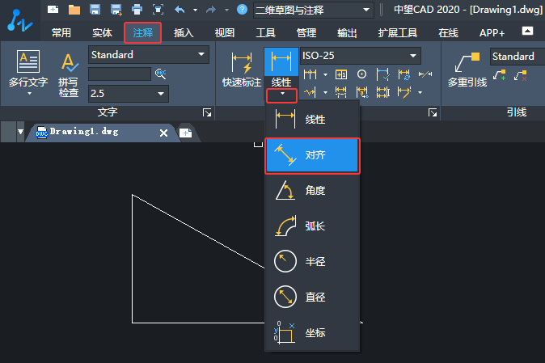Open the 2.5 text height dropdown
Viewport: 545px width, 363px height.
(129, 94)
